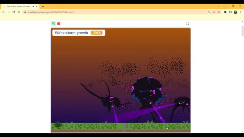Close The Wither Storm tab
244x137 pixels.
[37, 6]
